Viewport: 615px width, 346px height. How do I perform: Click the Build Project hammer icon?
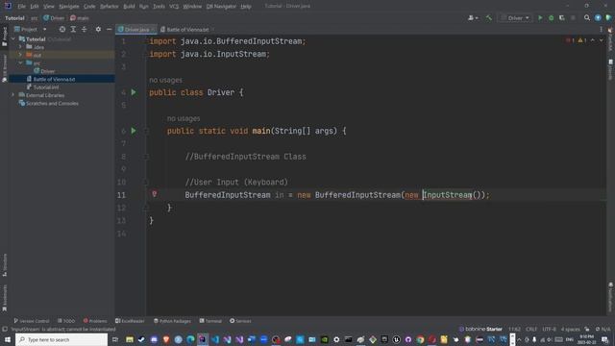click(489, 18)
